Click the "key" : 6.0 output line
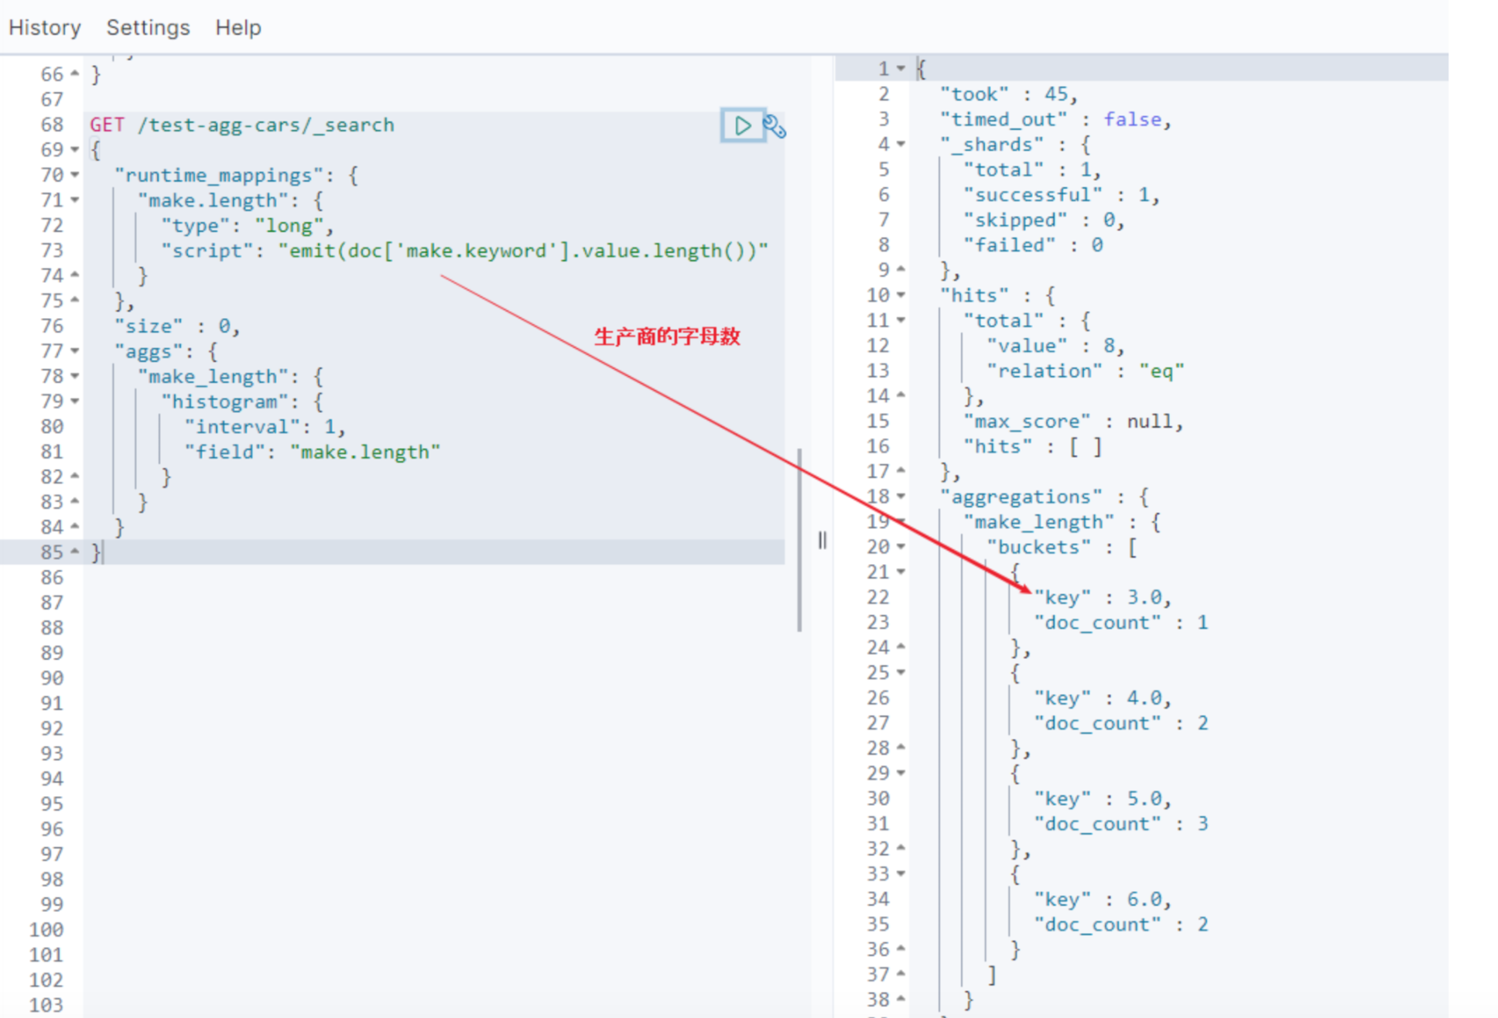The width and height of the screenshot is (1498, 1018). tap(1103, 899)
